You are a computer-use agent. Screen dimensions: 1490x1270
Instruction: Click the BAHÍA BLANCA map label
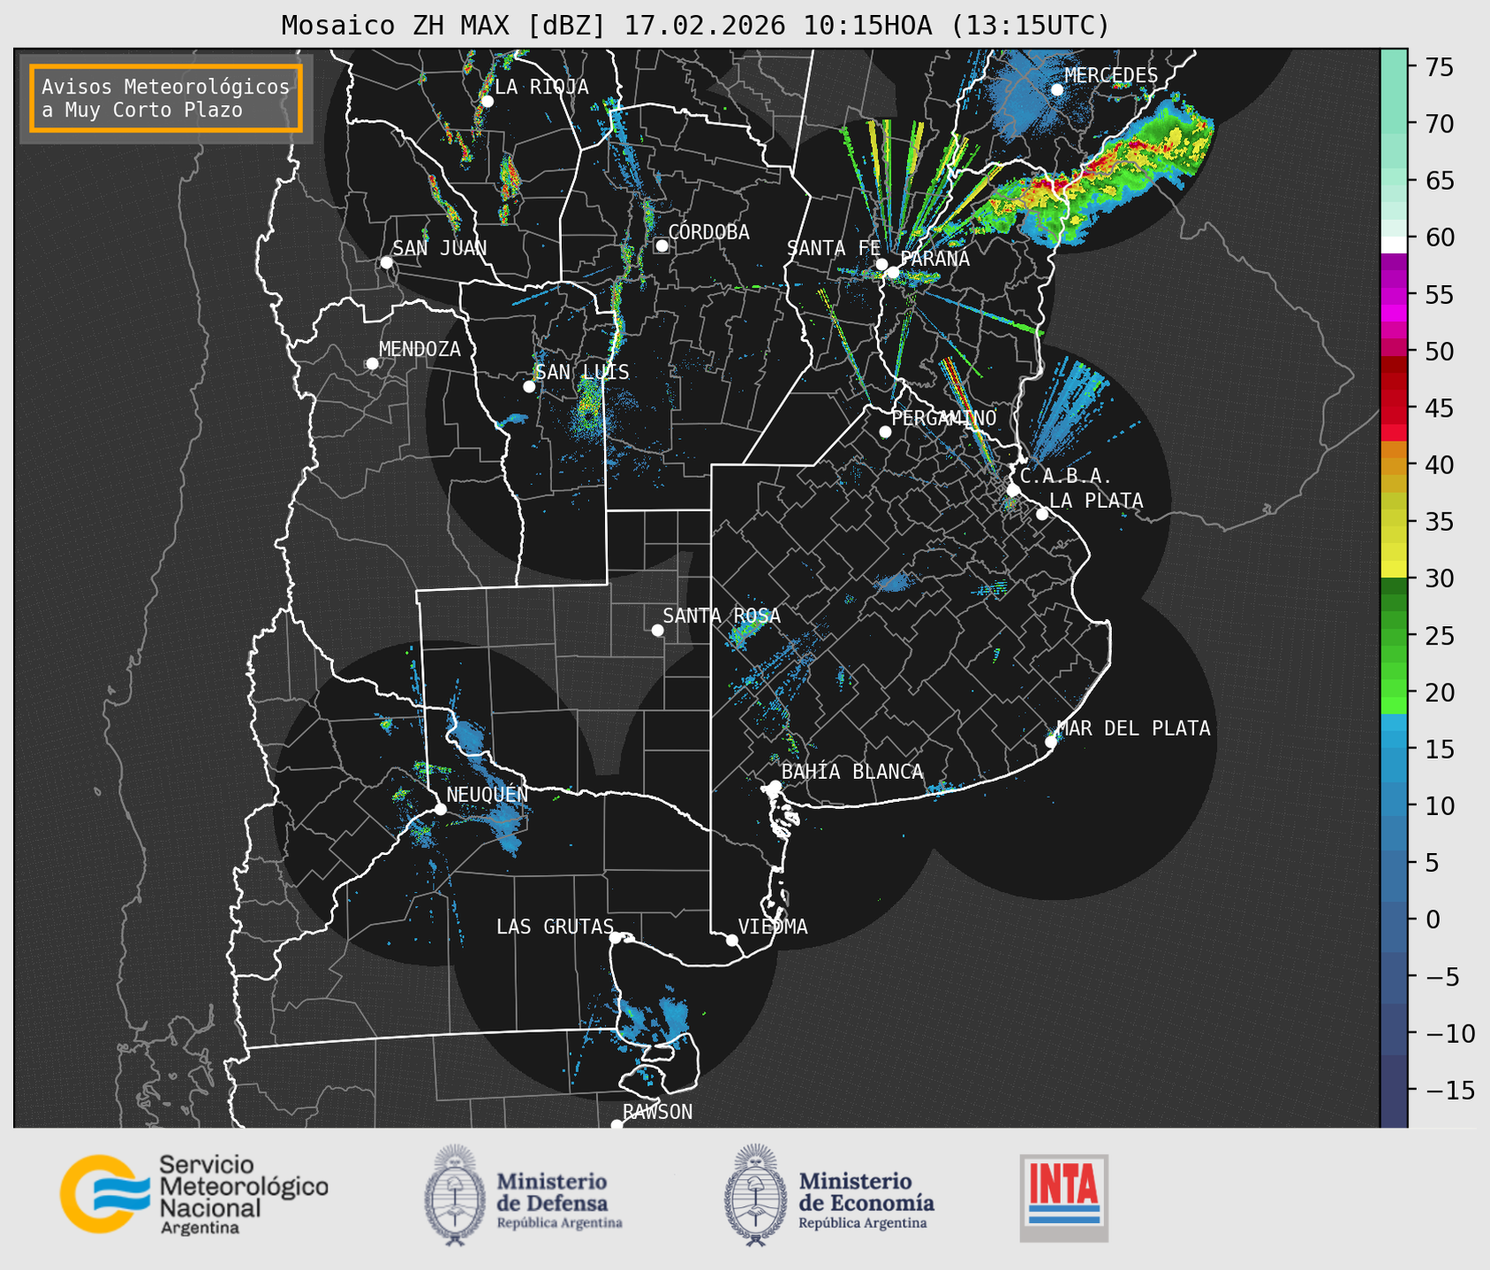pyautogui.click(x=852, y=772)
